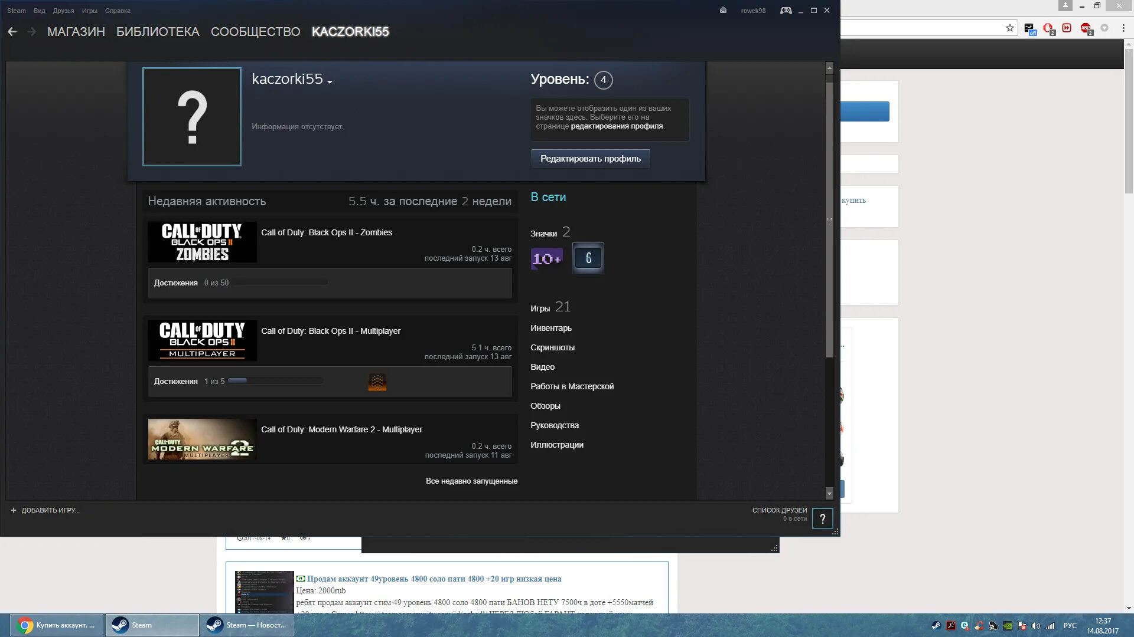
Task: Open 'Продам аккаунт 49уровень' listing in browser
Action: [434, 579]
